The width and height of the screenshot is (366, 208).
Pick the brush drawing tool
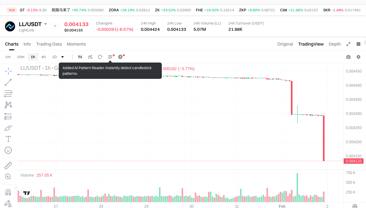(8, 128)
